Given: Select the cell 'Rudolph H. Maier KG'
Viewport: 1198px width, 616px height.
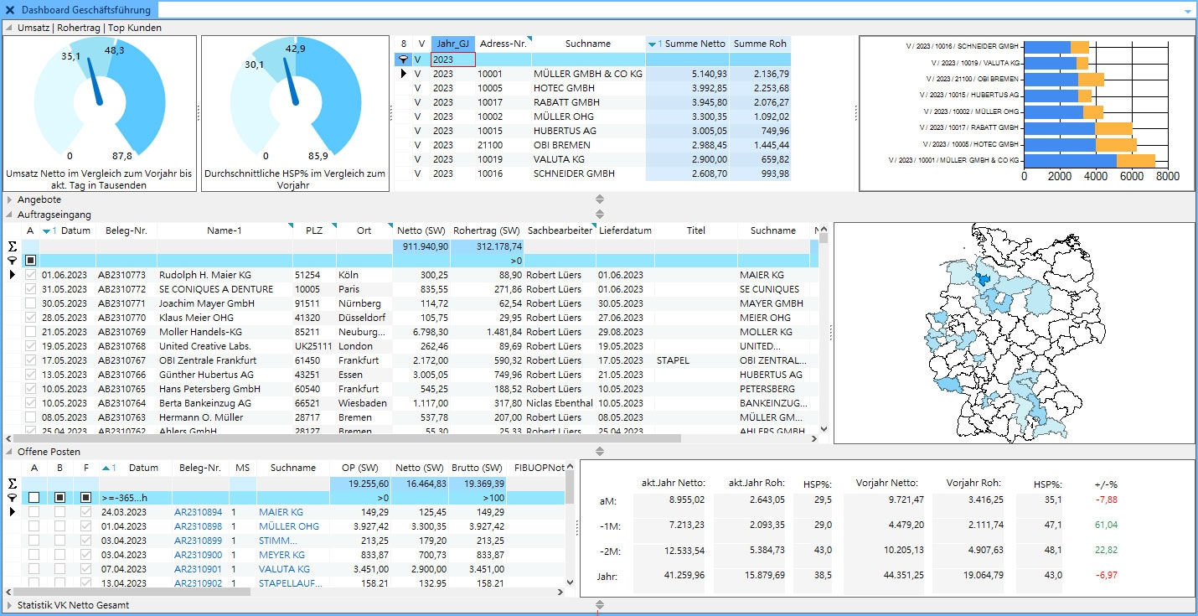Looking at the screenshot, I should tap(225, 275).
